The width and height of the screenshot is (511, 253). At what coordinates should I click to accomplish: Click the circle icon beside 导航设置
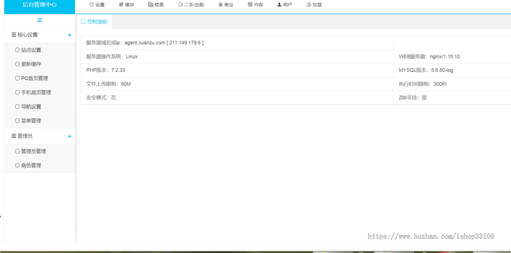(x=17, y=106)
